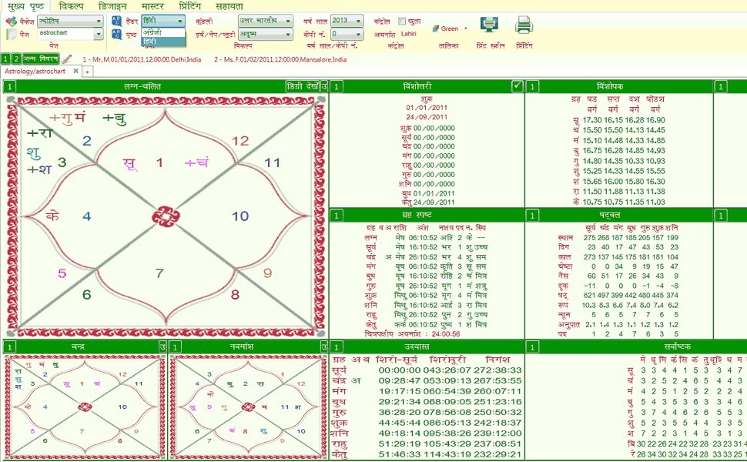Image resolution: width=747 pixels, height=462 pixels.
Task: Click the Green table theme icon
Action: [x=435, y=28]
